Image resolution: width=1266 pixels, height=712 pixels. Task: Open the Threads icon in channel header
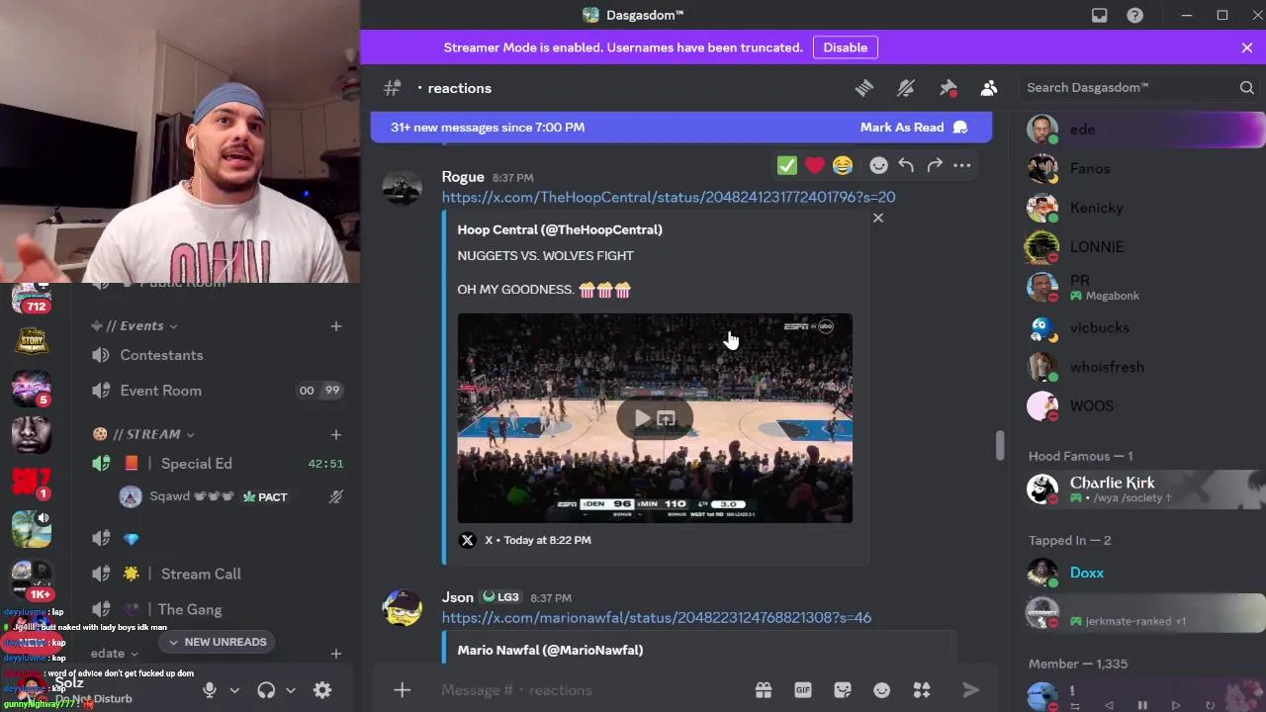click(x=864, y=88)
